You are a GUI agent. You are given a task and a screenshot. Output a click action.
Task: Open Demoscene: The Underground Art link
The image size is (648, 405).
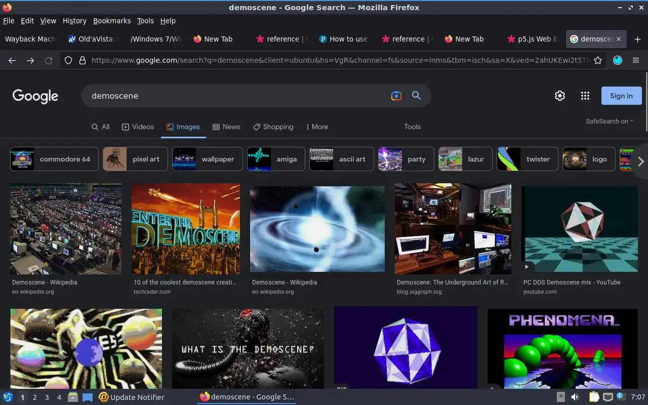pyautogui.click(x=452, y=282)
